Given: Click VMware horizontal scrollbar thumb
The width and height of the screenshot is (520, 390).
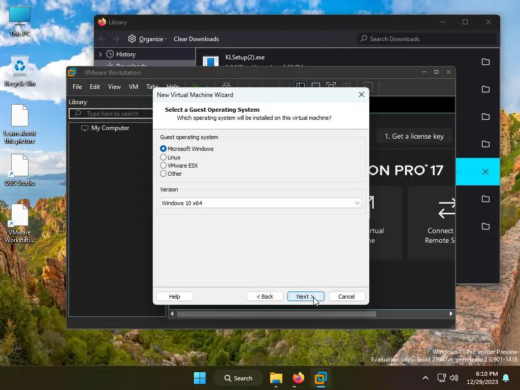Looking at the screenshot, I should (x=277, y=314).
